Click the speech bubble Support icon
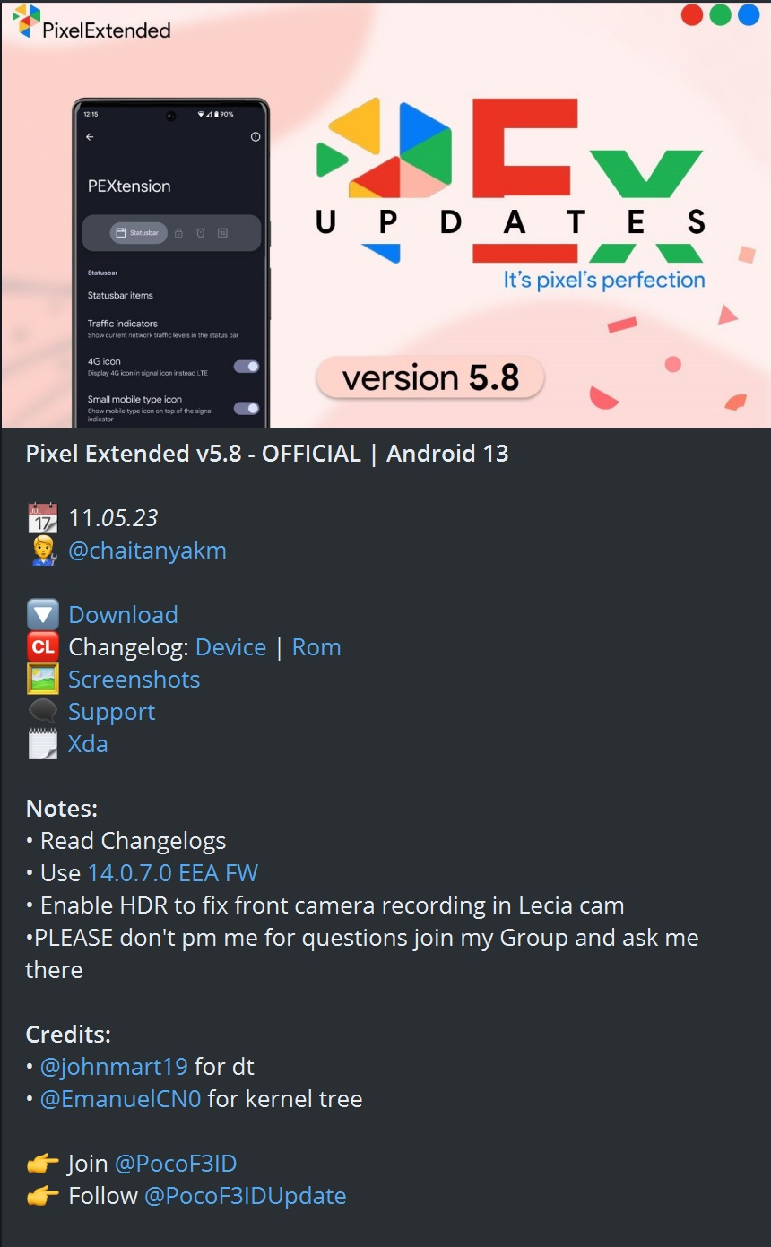771x1247 pixels. click(43, 712)
